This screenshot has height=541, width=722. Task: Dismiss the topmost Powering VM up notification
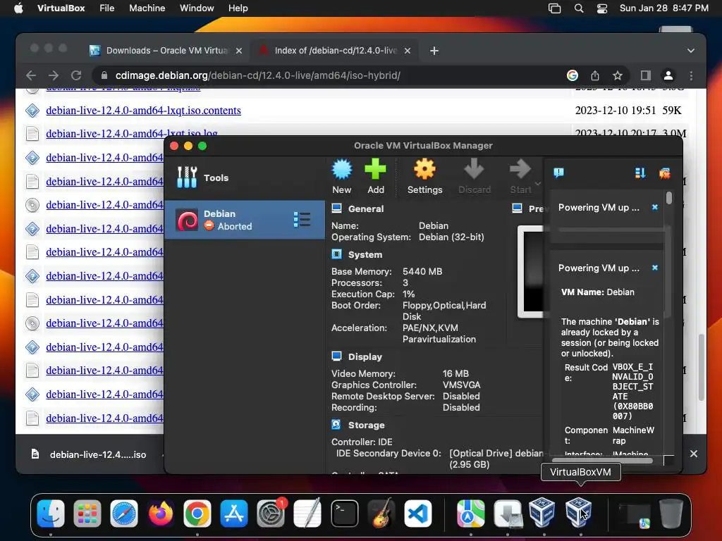tap(655, 208)
